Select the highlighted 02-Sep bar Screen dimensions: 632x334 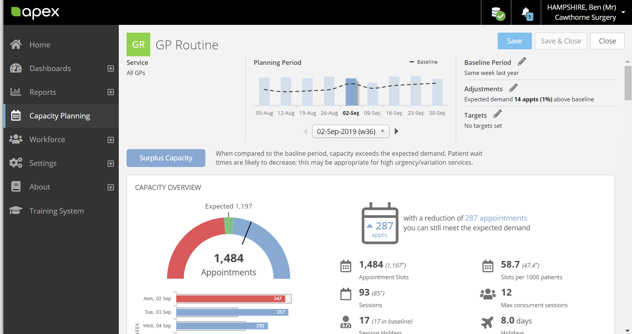point(351,92)
